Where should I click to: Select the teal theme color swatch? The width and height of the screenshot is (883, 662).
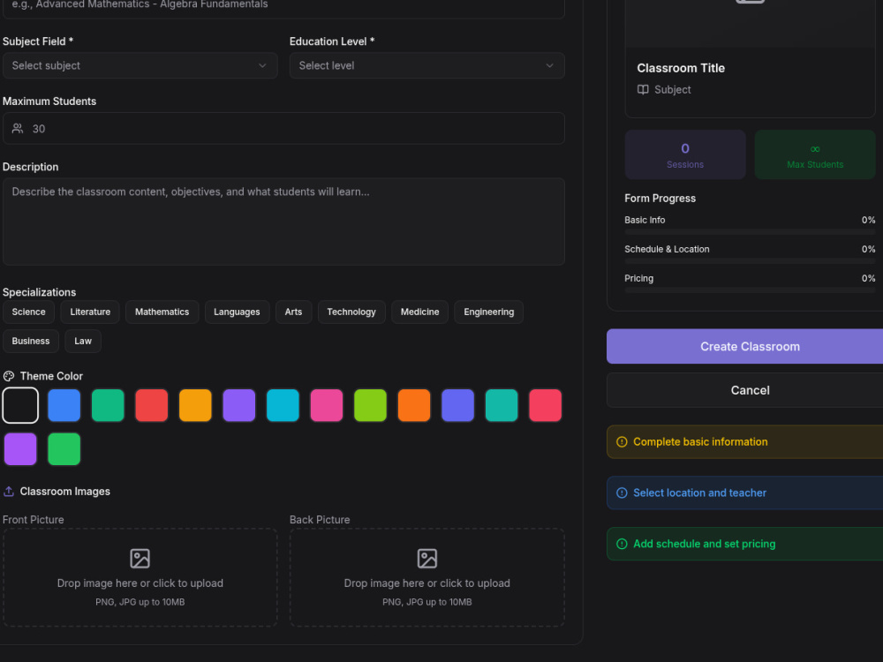tap(502, 405)
